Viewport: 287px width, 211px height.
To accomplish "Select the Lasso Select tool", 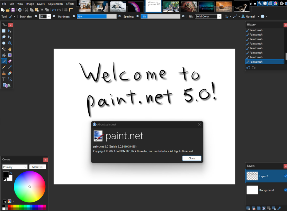I will coord(4,37).
